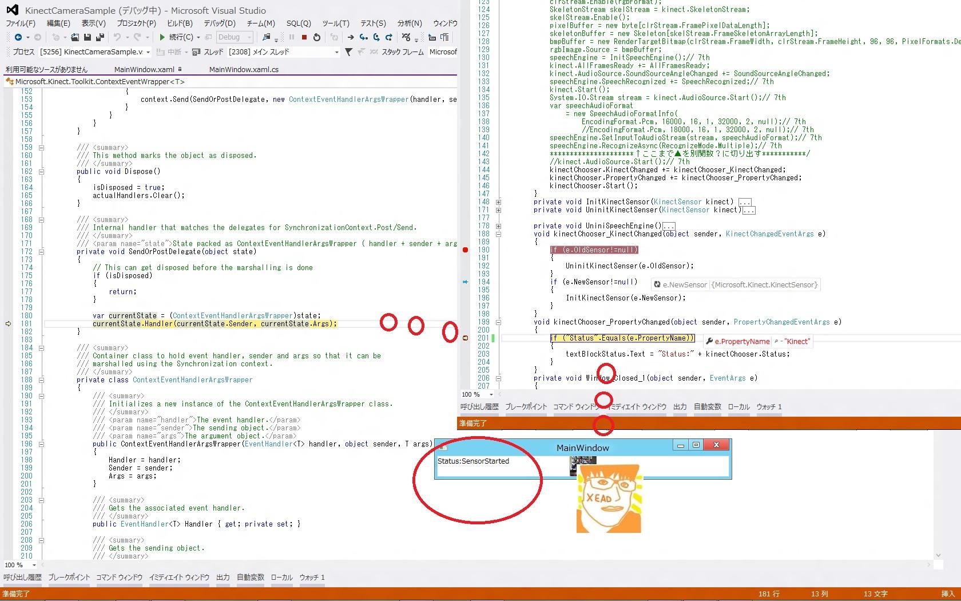Click the Restart debugging circular arrow
Viewport: 961px width, 601px height.
tap(317, 37)
